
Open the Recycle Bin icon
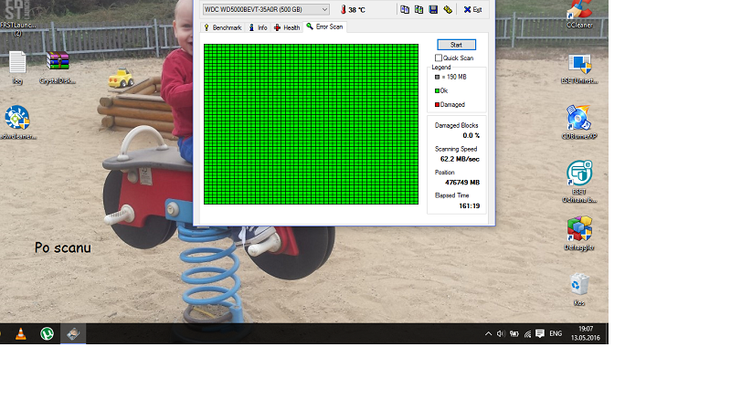tap(579, 287)
